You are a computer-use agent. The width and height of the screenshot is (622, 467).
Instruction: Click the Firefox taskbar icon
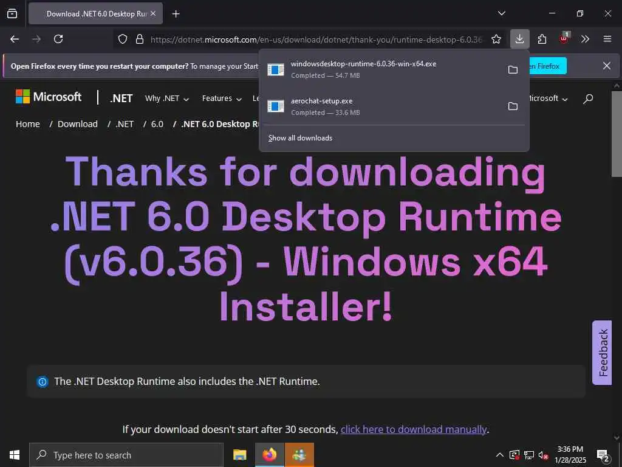pyautogui.click(x=269, y=455)
